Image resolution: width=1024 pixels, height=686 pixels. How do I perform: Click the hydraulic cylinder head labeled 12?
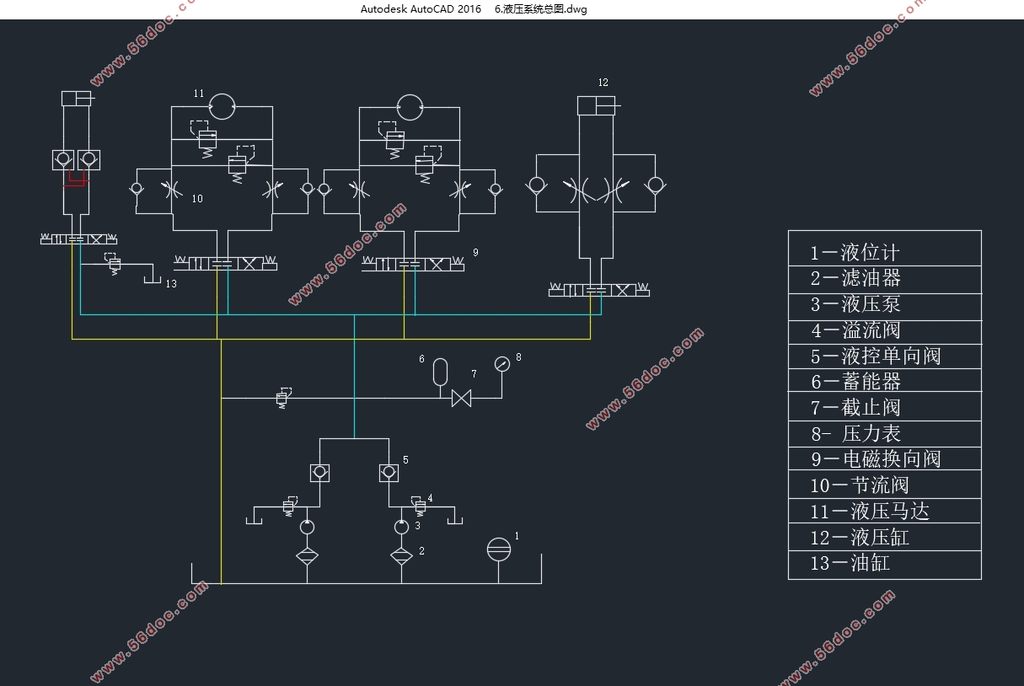click(x=597, y=105)
